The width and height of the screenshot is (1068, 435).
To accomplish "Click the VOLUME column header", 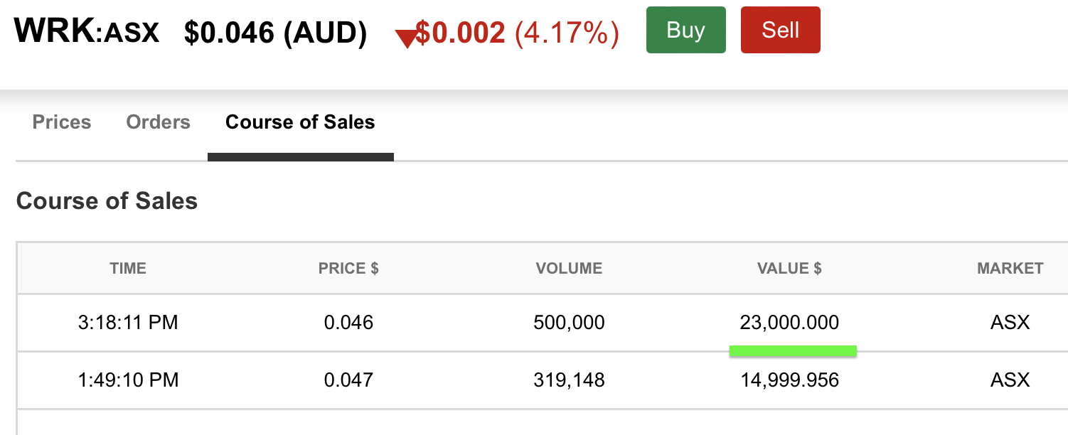I will (x=569, y=269).
